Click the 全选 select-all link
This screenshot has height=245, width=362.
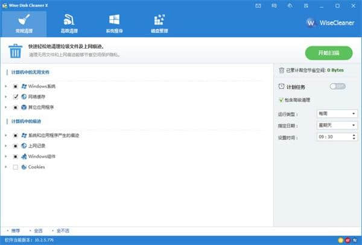click(37, 231)
